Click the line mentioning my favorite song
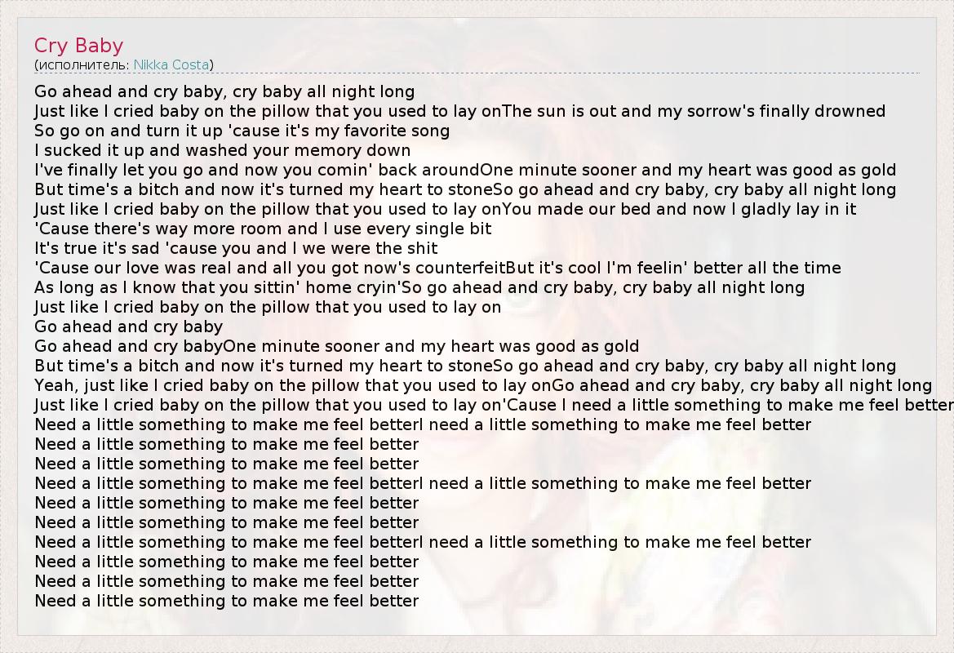Viewport: 954px width, 653px height. tap(242, 131)
